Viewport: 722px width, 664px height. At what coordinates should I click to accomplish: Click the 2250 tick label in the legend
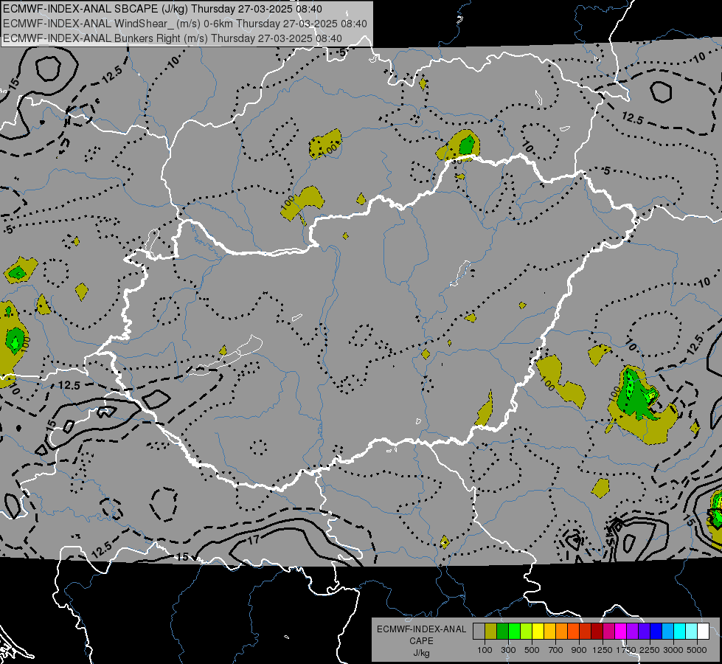click(x=650, y=650)
